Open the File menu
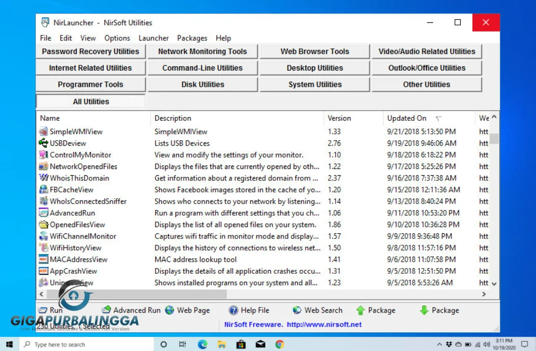This screenshot has height=351, width=536. 46,38
